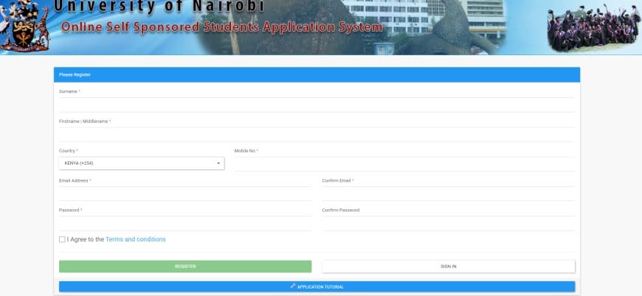Click the Firstname | Middlename input field
Screen dimensions: 642x296
point(317,135)
